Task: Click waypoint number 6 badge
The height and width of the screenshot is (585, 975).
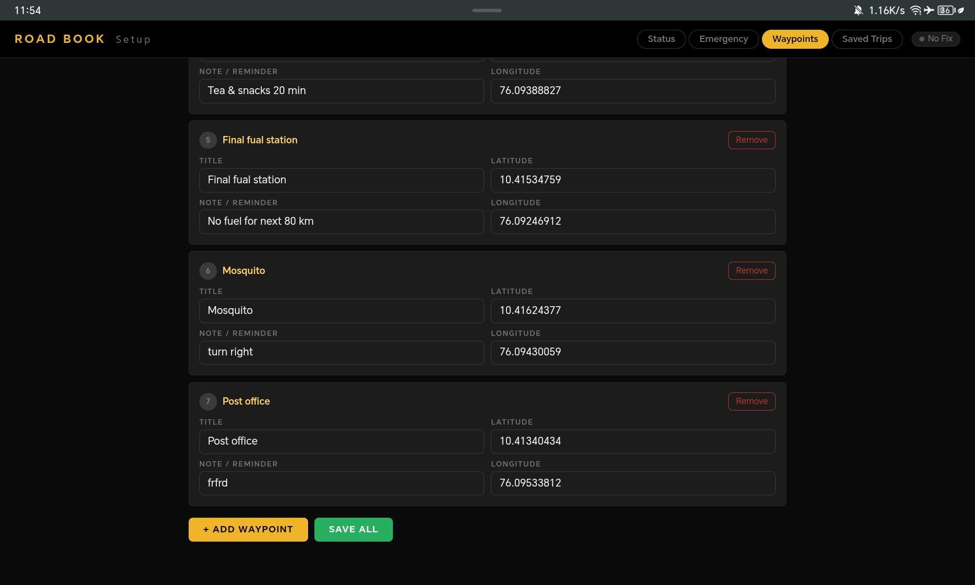Action: 208,271
